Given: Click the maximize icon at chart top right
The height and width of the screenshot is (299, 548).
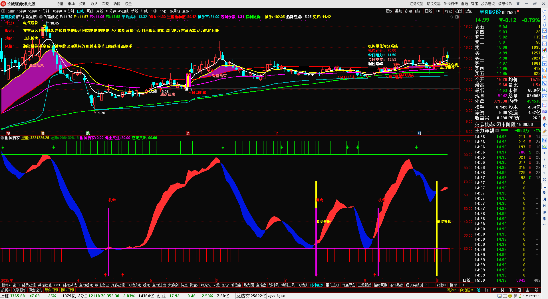Looking at the screenshot, I should click(457, 17).
